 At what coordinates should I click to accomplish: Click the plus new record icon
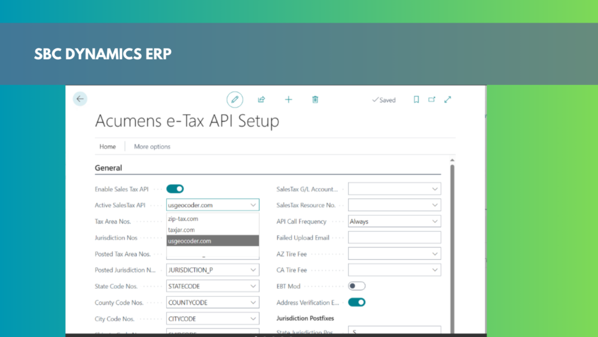[x=288, y=99]
